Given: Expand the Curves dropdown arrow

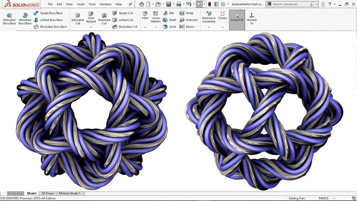Looking at the screenshot, I should pyautogui.click(x=223, y=27).
